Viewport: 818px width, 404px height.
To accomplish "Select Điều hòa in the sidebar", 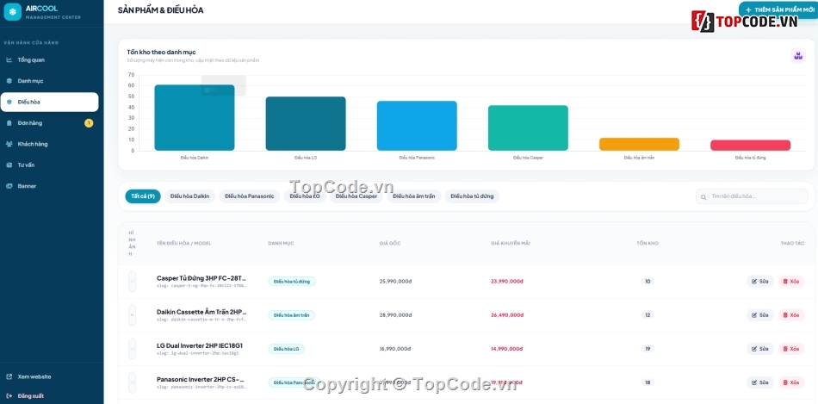I will pyautogui.click(x=50, y=102).
